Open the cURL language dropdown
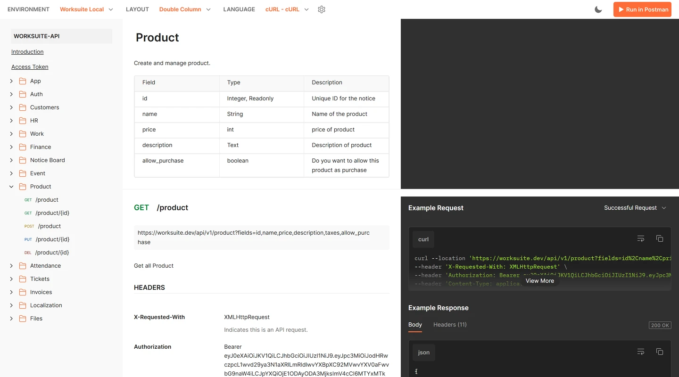Screen dimensions: 679x377 click(287, 9)
